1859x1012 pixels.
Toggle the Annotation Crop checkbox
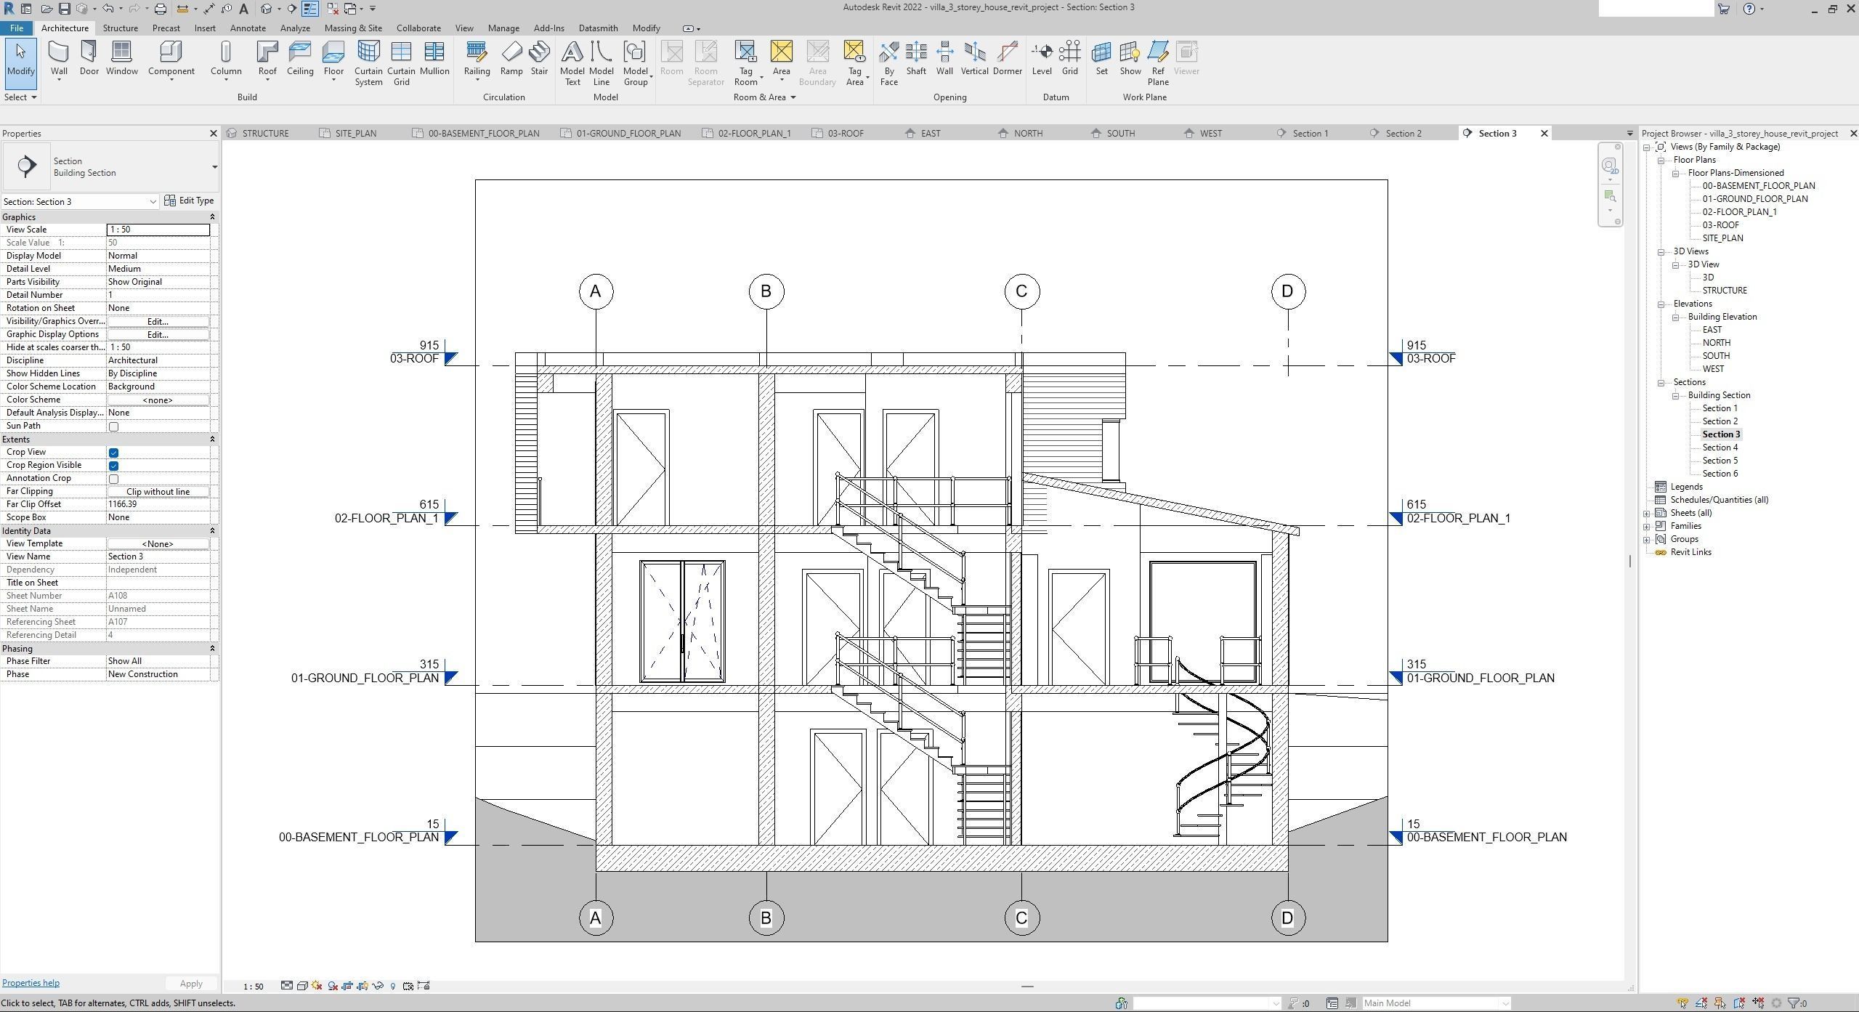point(113,479)
